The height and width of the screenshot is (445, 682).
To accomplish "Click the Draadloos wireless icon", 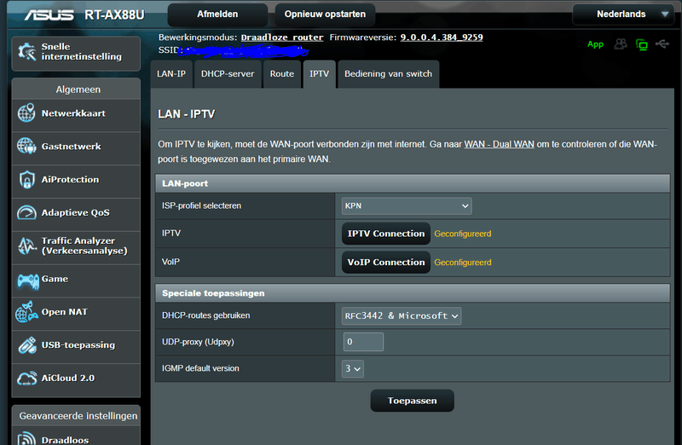I will (x=26, y=438).
